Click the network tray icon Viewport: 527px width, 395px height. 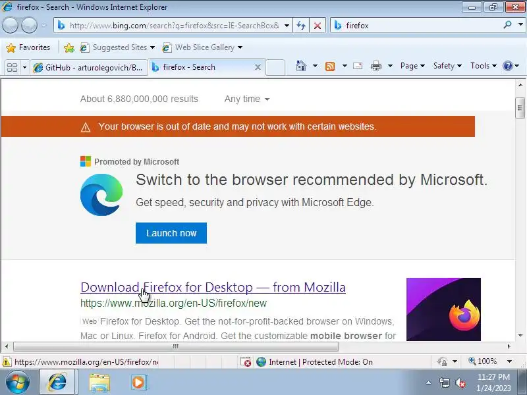click(444, 382)
